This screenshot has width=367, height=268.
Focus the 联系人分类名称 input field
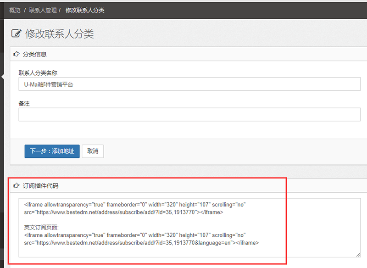tap(189, 84)
